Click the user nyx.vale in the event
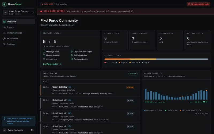 (63, 94)
